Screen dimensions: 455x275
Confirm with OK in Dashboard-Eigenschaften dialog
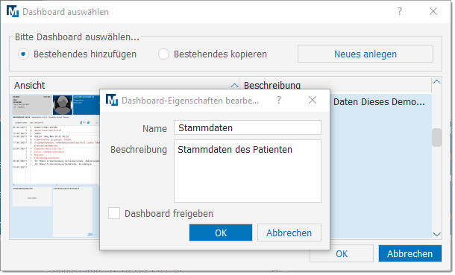[x=221, y=233]
